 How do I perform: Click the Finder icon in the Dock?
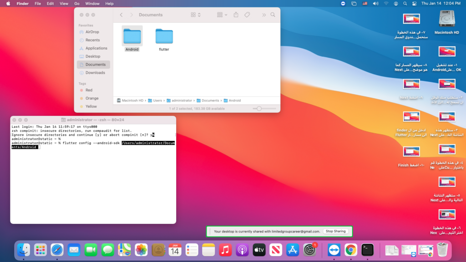24,250
